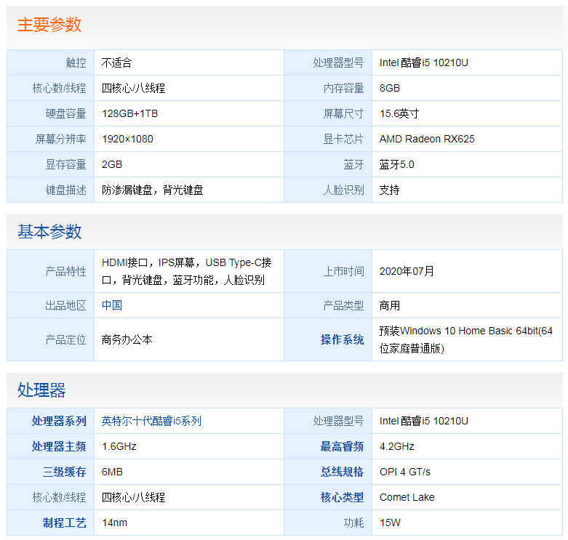Click the 2GB 显存容量 value
The width and height of the screenshot is (568, 540).
point(112,164)
